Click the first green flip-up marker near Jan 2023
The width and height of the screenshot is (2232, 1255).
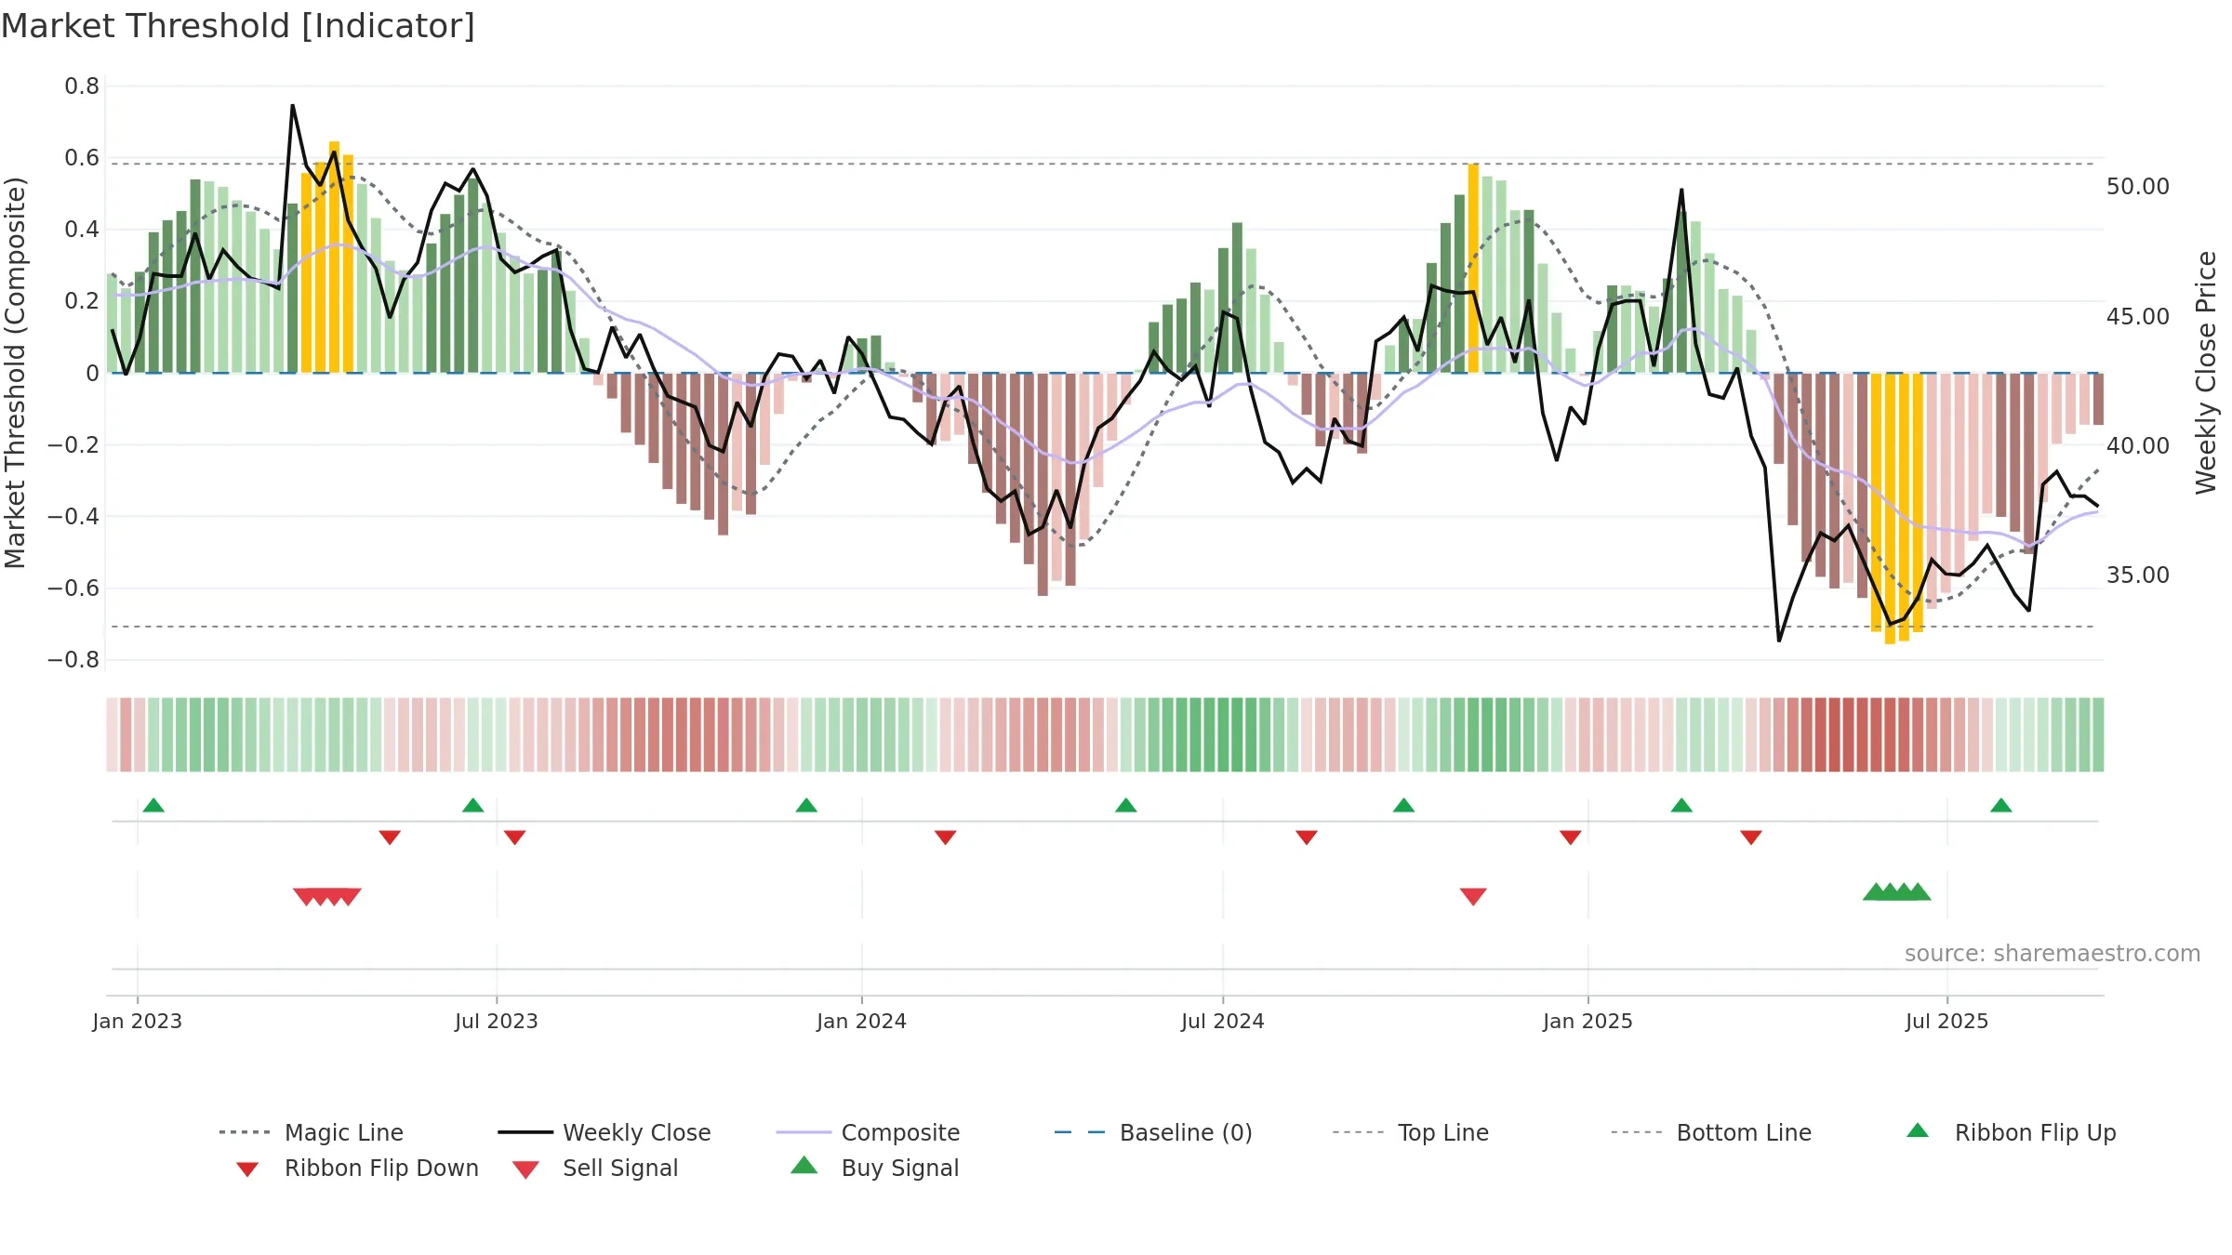(x=153, y=805)
